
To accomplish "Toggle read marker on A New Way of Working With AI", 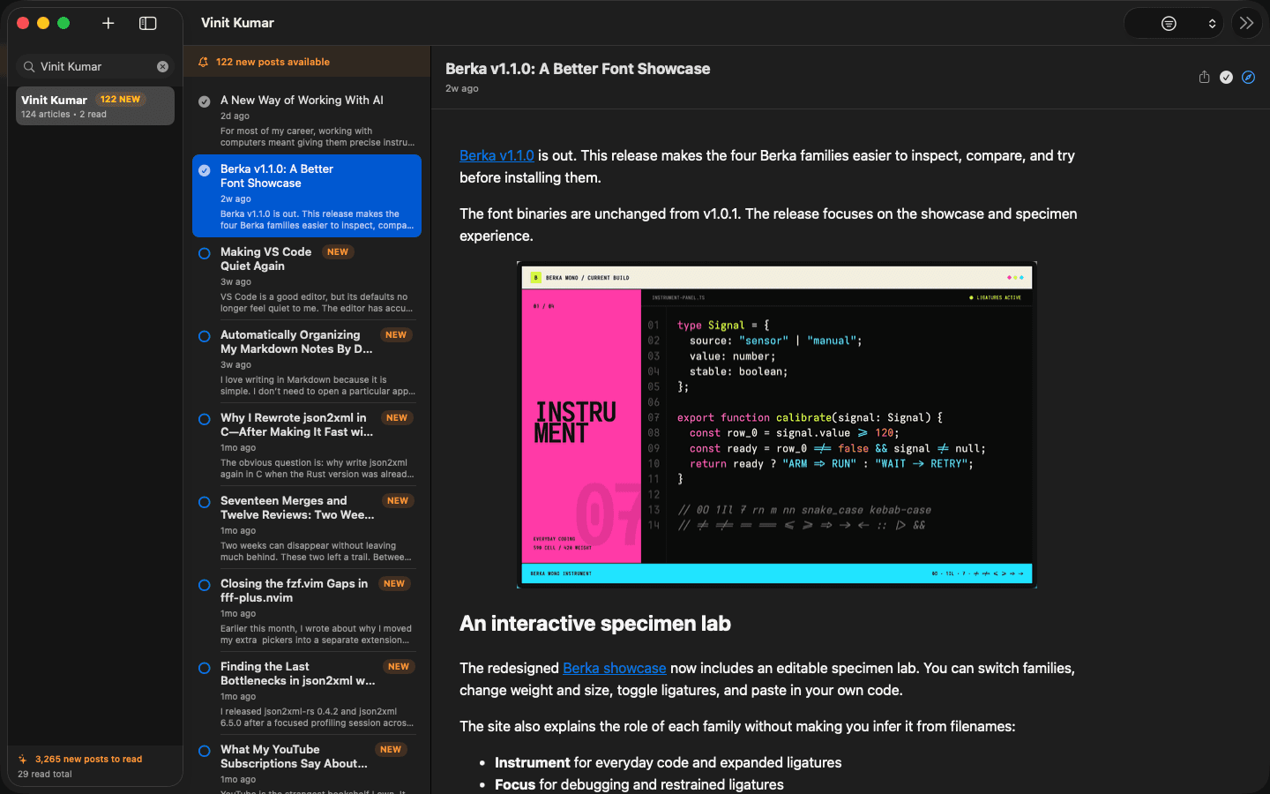I will pyautogui.click(x=204, y=101).
